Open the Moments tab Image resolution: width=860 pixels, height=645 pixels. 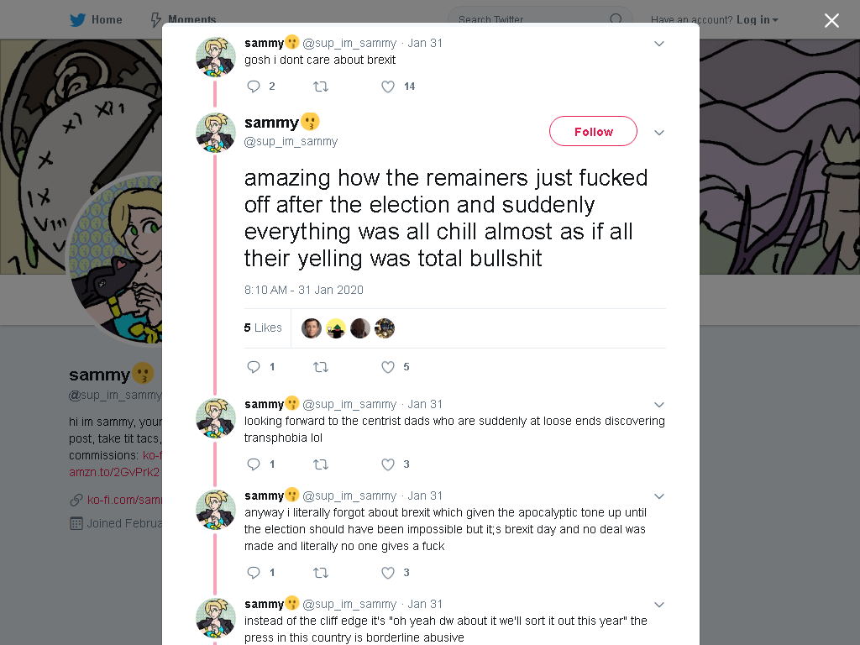(183, 20)
